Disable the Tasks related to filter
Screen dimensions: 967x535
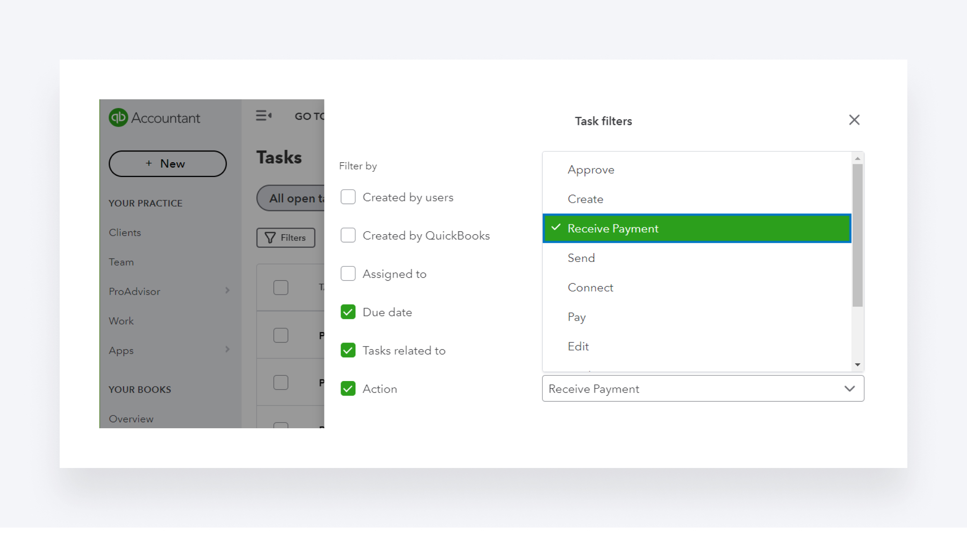pos(348,350)
